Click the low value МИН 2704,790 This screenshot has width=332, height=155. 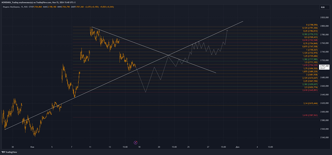(x=63, y=7)
